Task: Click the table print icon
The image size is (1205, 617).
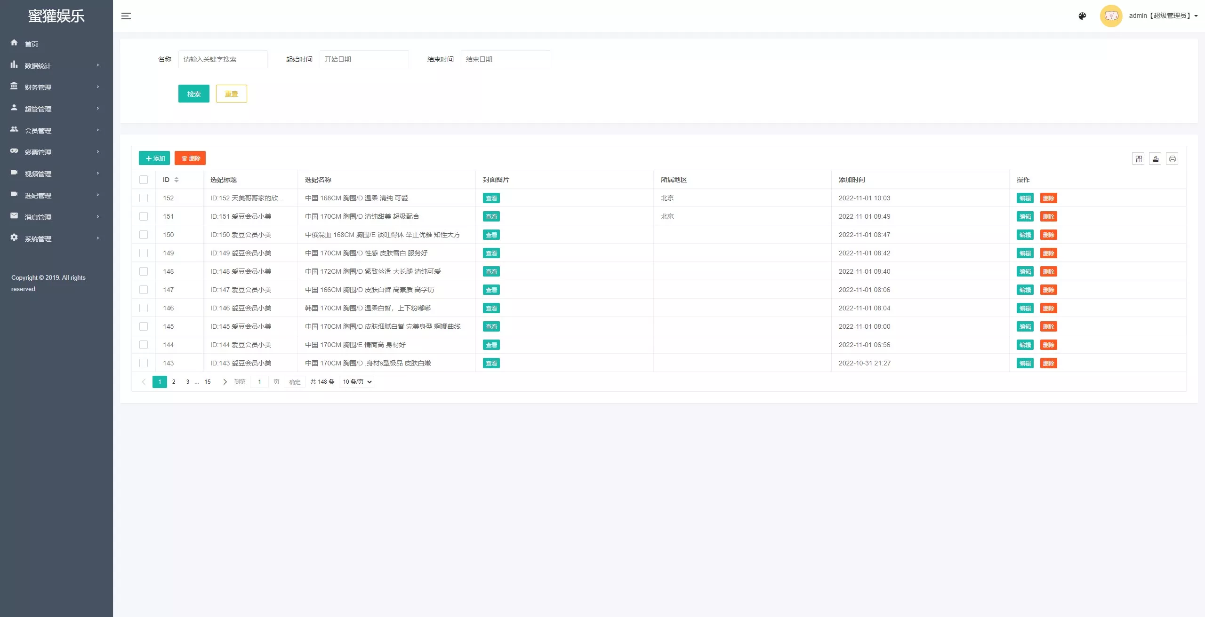Action: tap(1172, 159)
